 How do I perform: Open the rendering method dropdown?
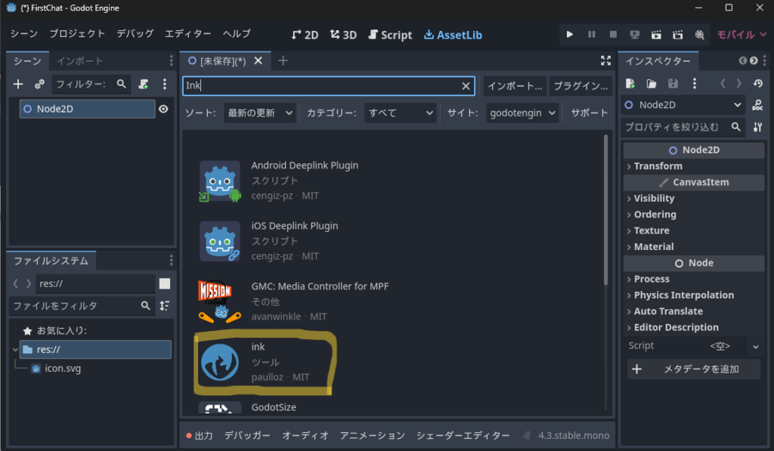click(x=741, y=35)
